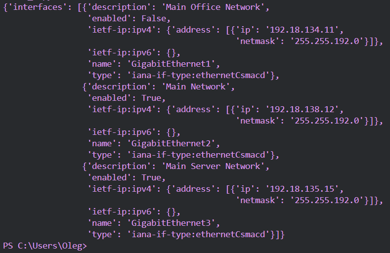This screenshot has height=253, width=390.
Task: Click the 'Main Server Network' description text
Action: pyautogui.click(x=213, y=167)
